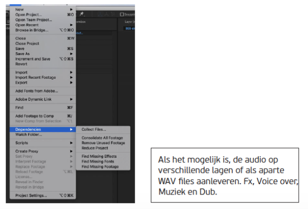Choose Revert menu entry
This screenshot has width=308, height=209.
[x=43, y=64]
